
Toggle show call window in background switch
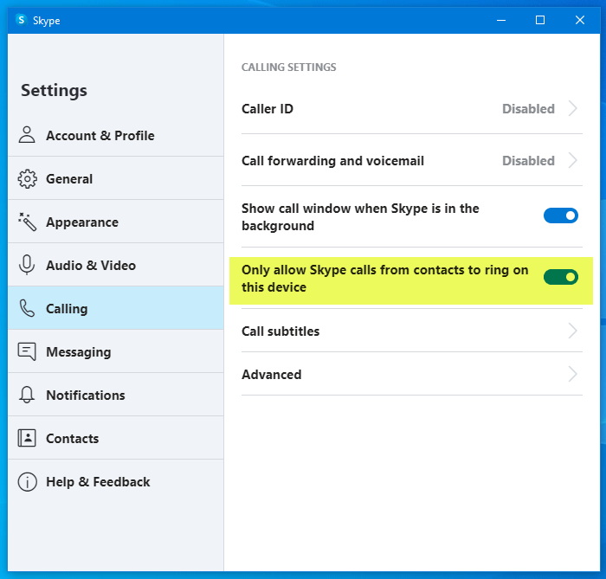(561, 216)
